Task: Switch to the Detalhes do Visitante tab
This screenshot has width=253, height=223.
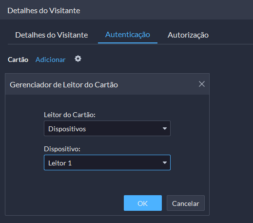Action: pos(52,35)
